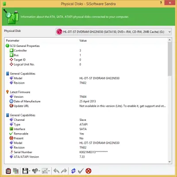Click the chart graph toolbar icon
Viewport: 177px width, 177px height.
click(x=45, y=171)
